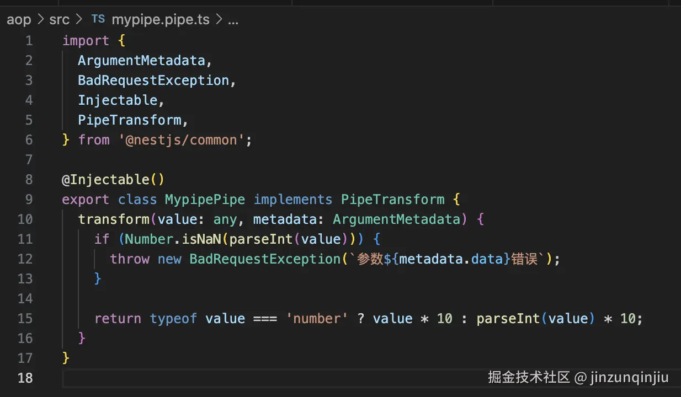Click the MypipePipe class name

point(205,200)
